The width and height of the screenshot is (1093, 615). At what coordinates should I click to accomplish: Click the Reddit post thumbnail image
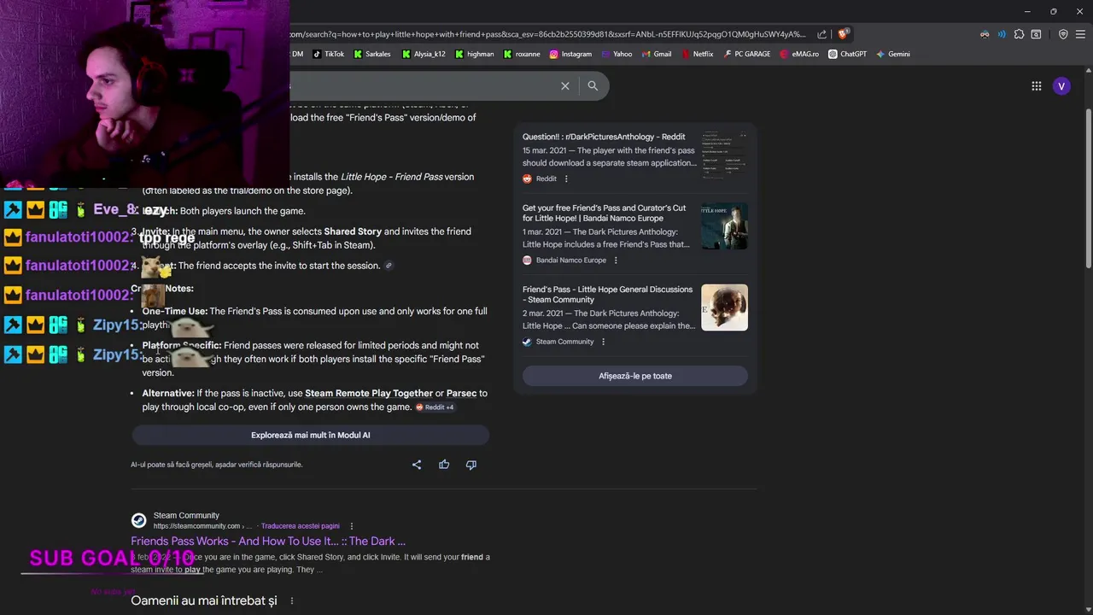(724, 155)
